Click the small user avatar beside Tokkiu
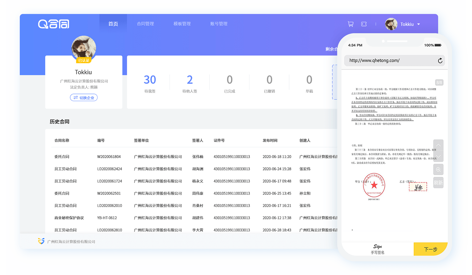This screenshot has height=275, width=472. tap(391, 24)
